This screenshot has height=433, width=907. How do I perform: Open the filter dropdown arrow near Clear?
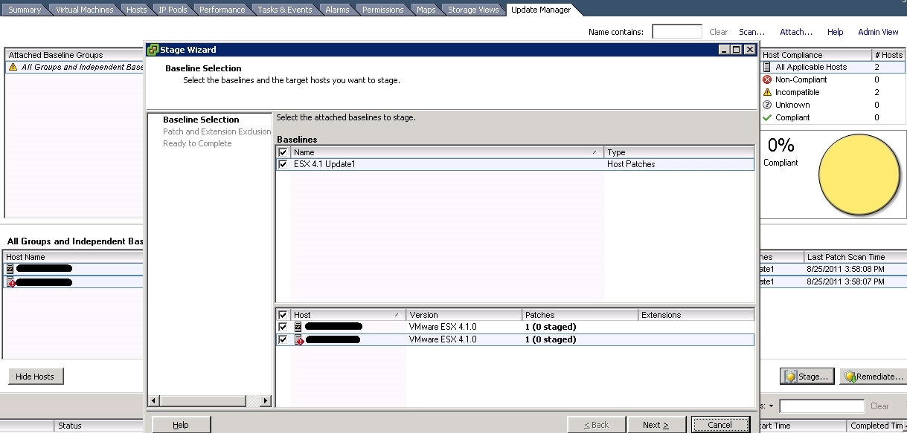point(772,406)
